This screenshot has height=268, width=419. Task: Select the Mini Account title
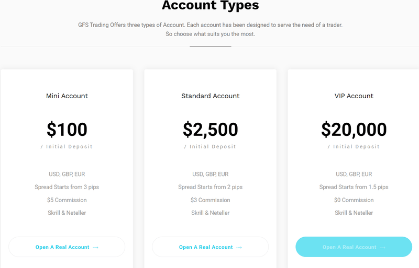[x=67, y=96]
